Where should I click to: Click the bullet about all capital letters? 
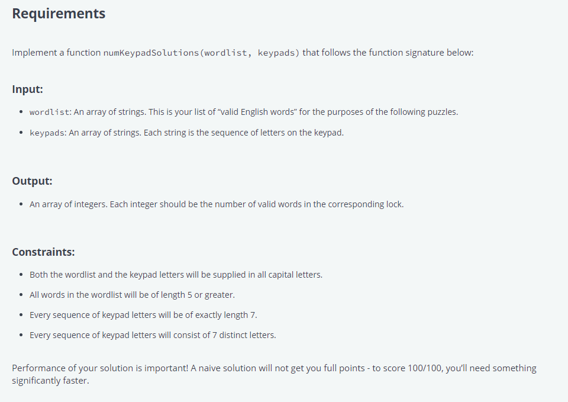(x=176, y=275)
